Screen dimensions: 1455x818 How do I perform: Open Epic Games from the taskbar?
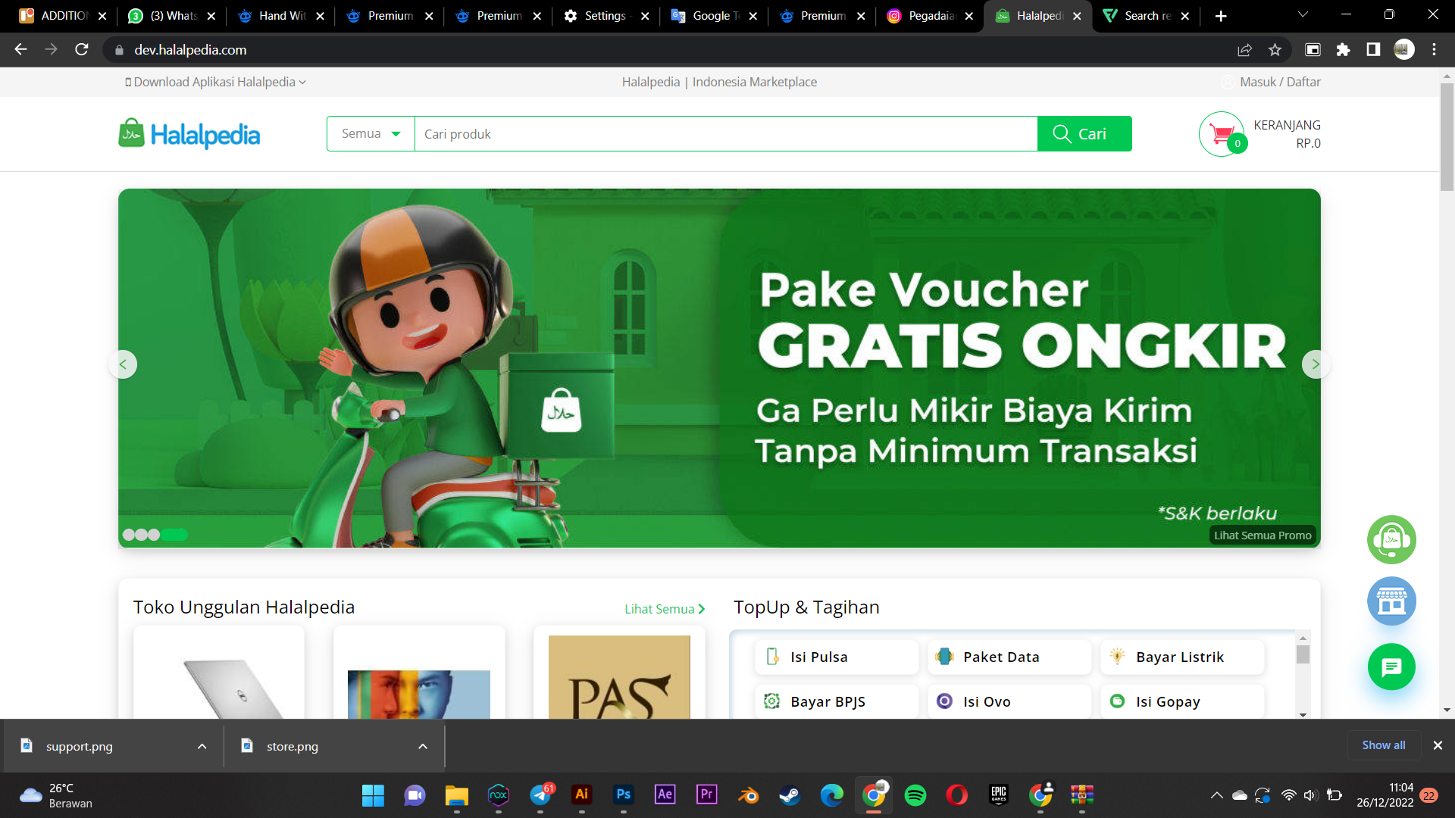click(999, 795)
